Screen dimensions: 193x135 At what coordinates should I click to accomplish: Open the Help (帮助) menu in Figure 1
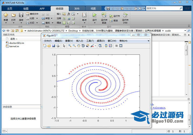[123, 41]
